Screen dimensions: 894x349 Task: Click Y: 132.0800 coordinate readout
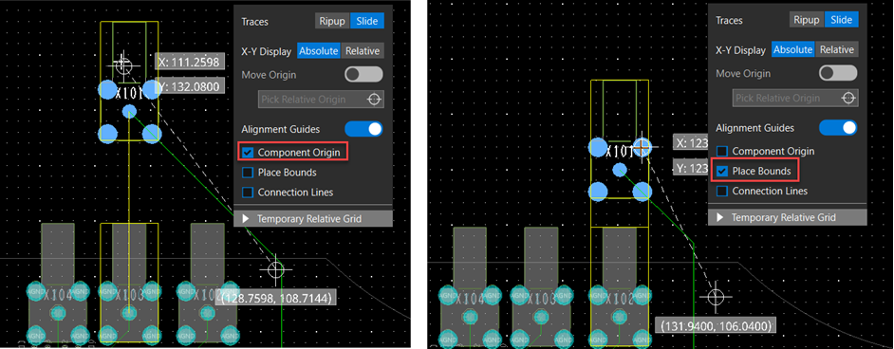[x=190, y=86]
